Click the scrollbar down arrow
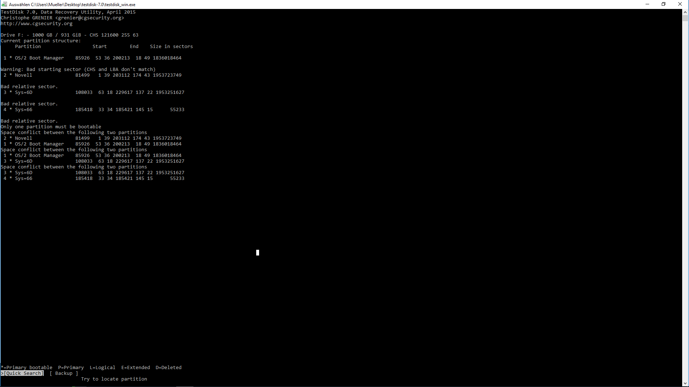The height and width of the screenshot is (387, 689). coord(685,383)
